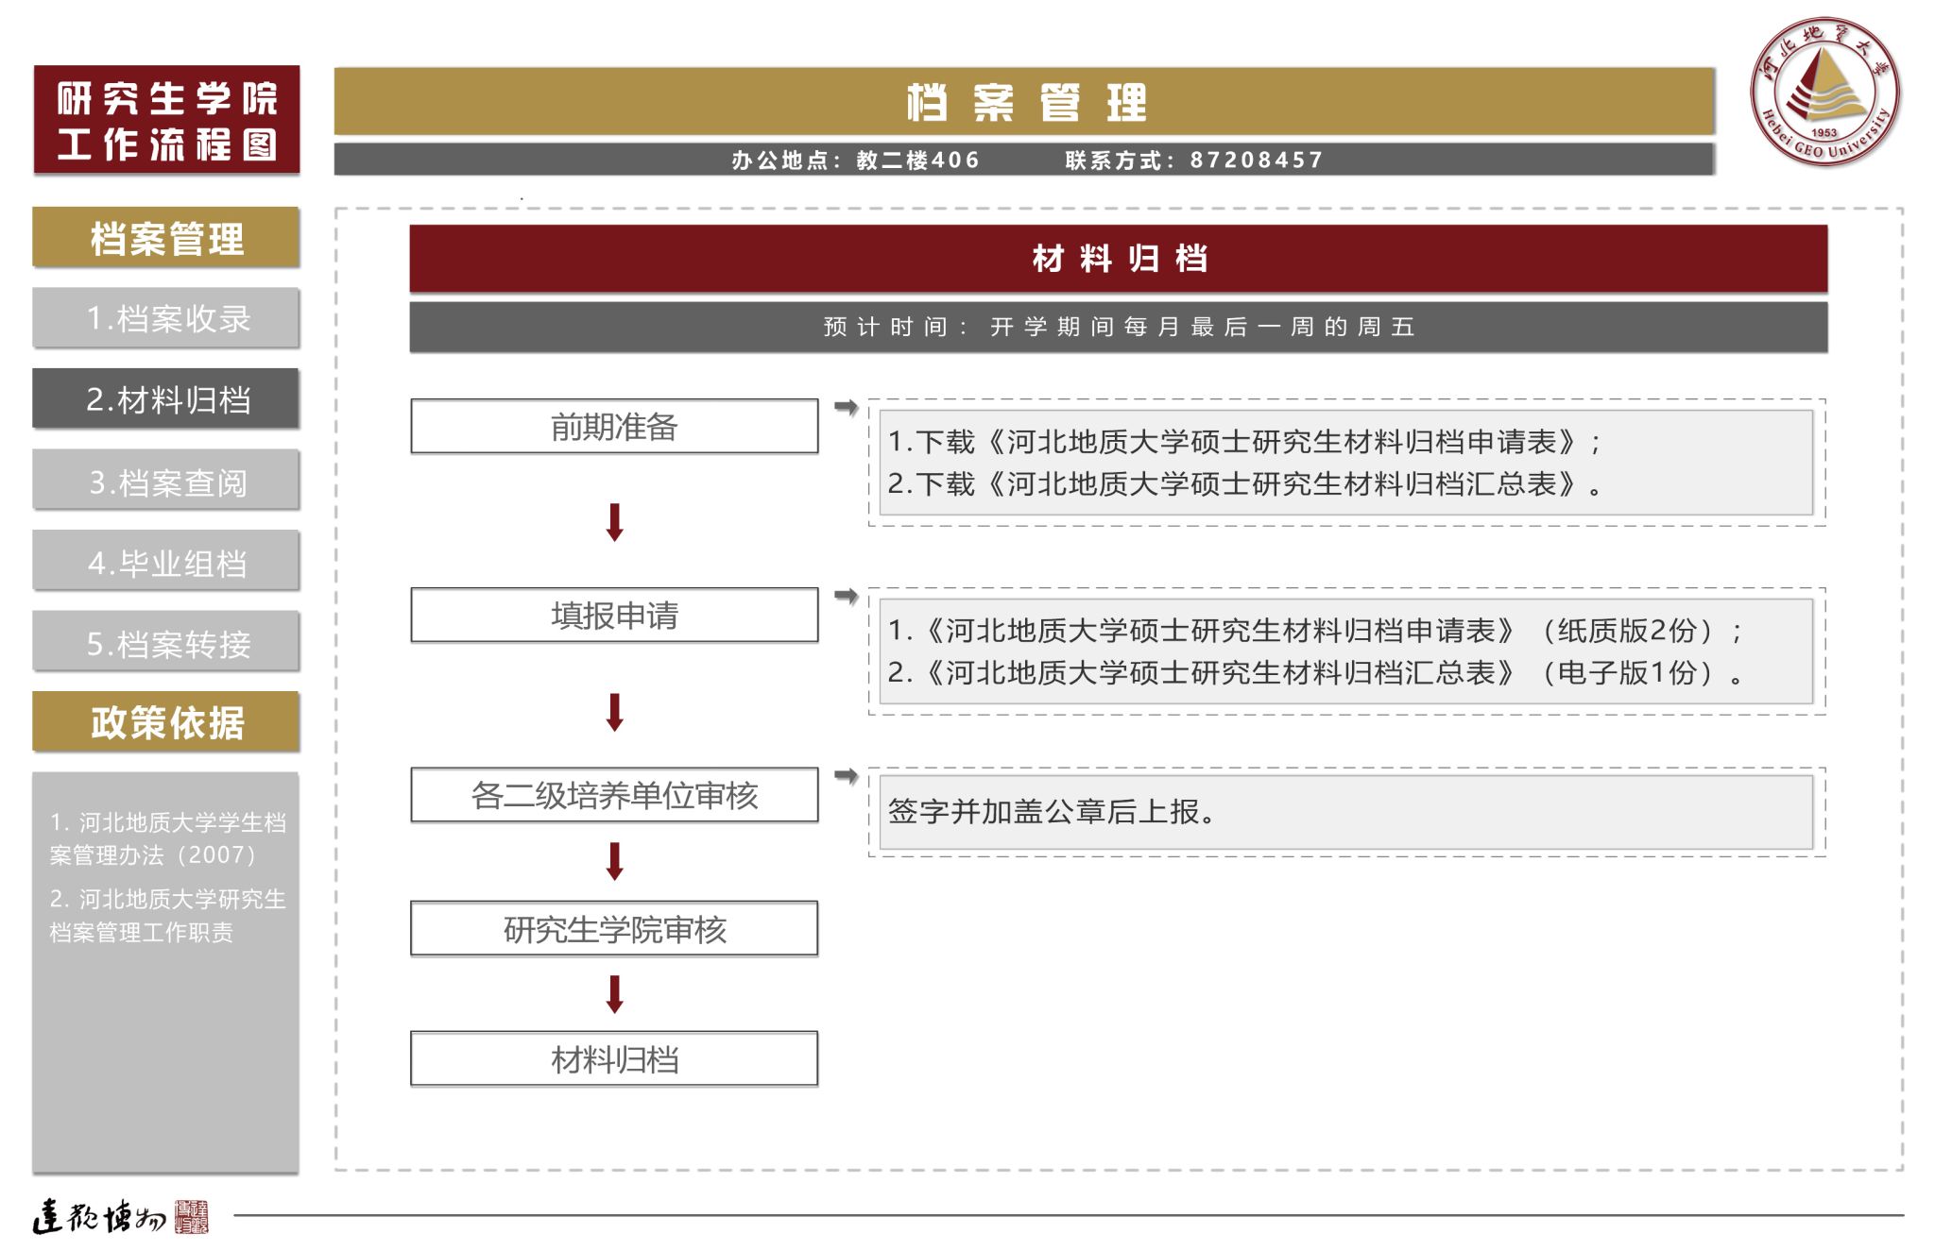Open the 4.毕业组档 sidebar item
This screenshot has width=1935, height=1251.
[x=166, y=561]
